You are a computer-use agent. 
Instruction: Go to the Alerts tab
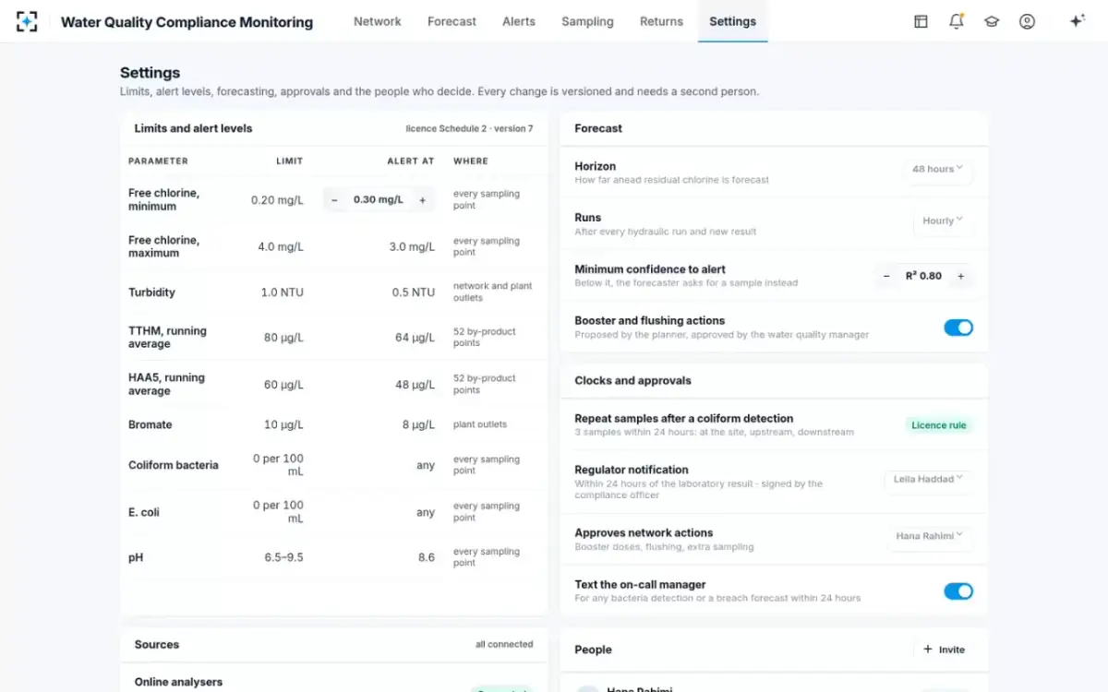(x=519, y=21)
